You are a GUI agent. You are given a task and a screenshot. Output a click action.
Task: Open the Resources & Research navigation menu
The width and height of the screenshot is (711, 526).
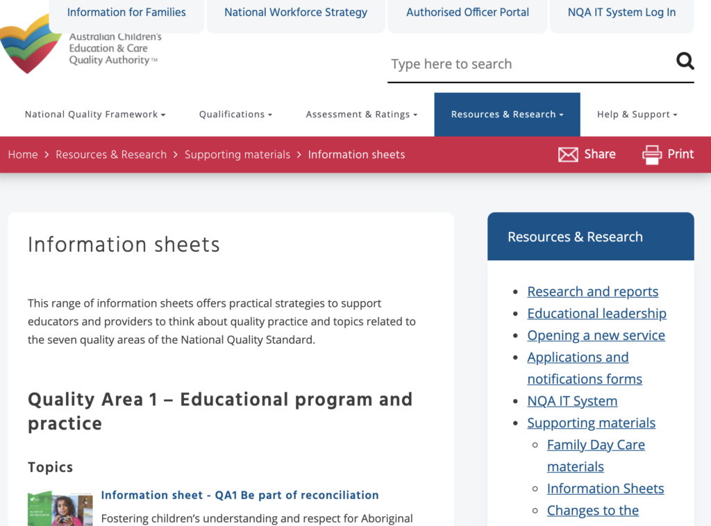506,114
